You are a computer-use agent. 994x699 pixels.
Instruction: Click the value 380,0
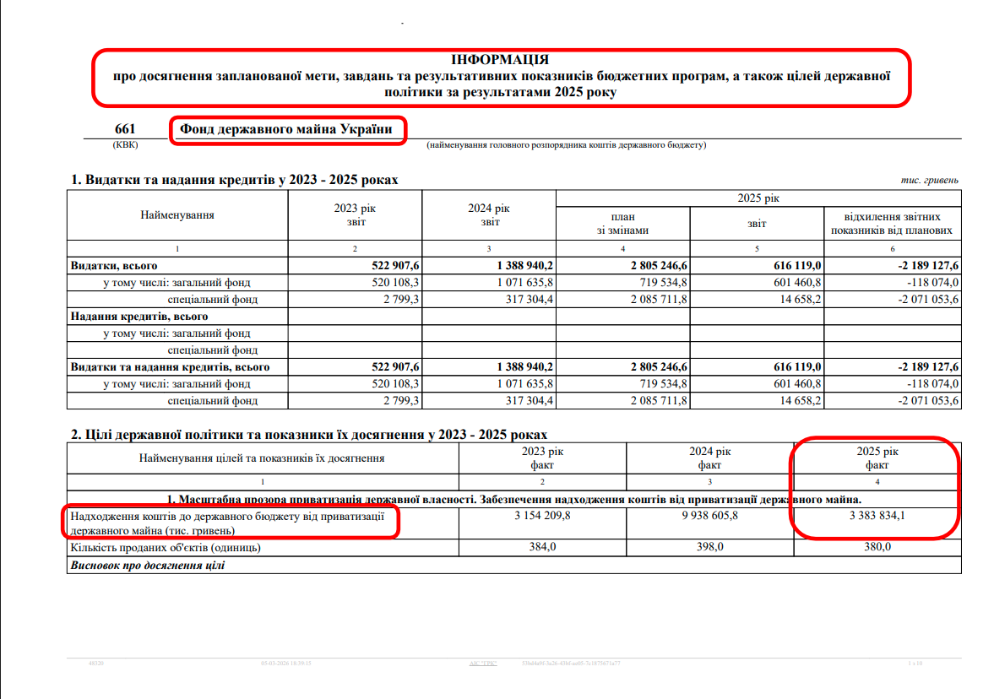point(877,547)
